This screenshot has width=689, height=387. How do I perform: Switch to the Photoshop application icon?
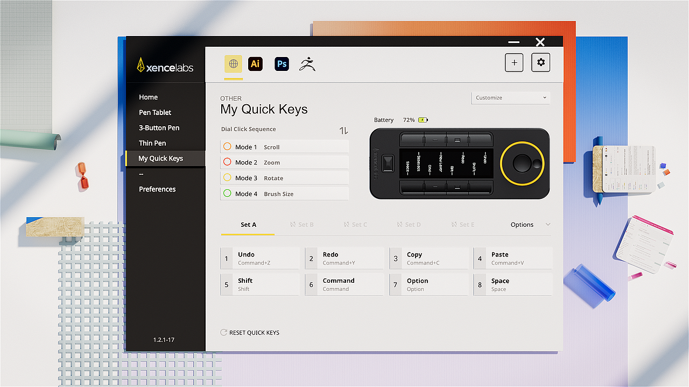tap(282, 64)
